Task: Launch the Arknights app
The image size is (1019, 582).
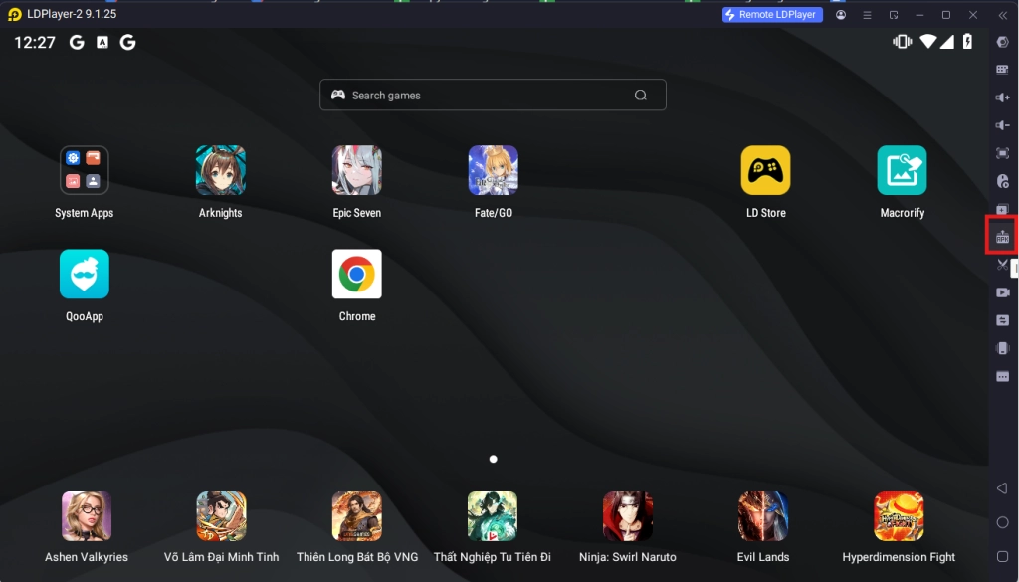Action: (x=221, y=170)
